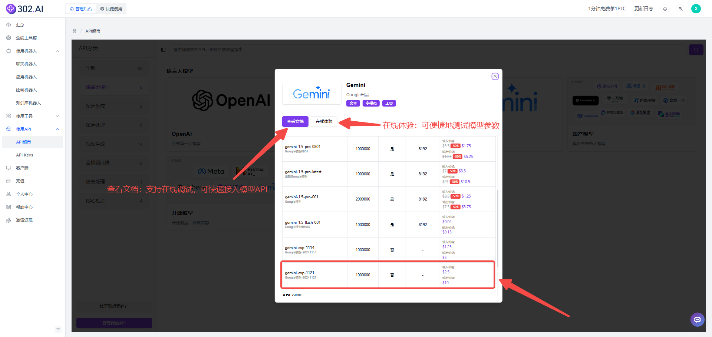Click gemini-exp-1114 model name
This screenshot has width=712, height=337.
click(x=300, y=247)
